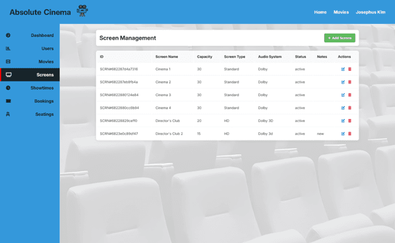Click the ID column header
Screen dimensions: 395x243
click(x=101, y=57)
